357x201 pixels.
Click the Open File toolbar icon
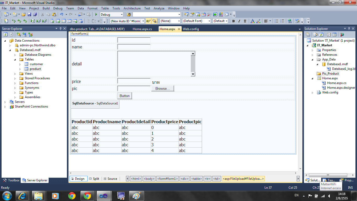pyautogui.click(x=24, y=14)
